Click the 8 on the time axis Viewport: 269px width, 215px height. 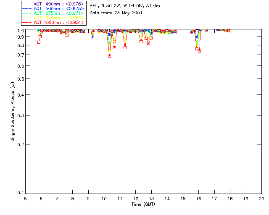tap(73, 199)
